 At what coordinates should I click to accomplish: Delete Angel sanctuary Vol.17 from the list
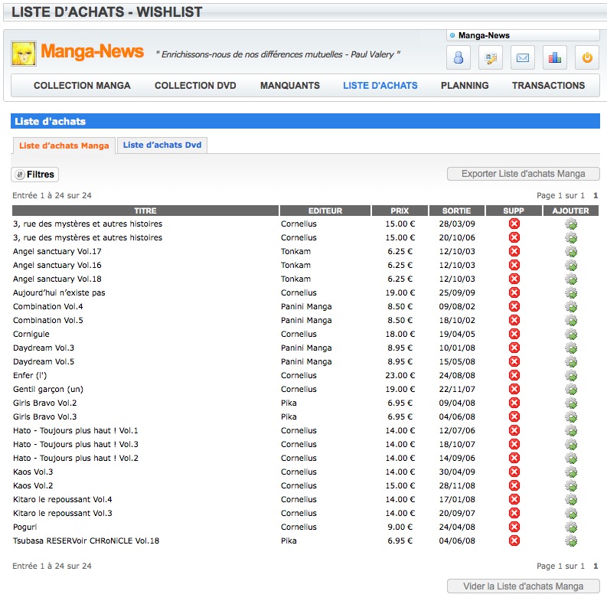coord(514,251)
